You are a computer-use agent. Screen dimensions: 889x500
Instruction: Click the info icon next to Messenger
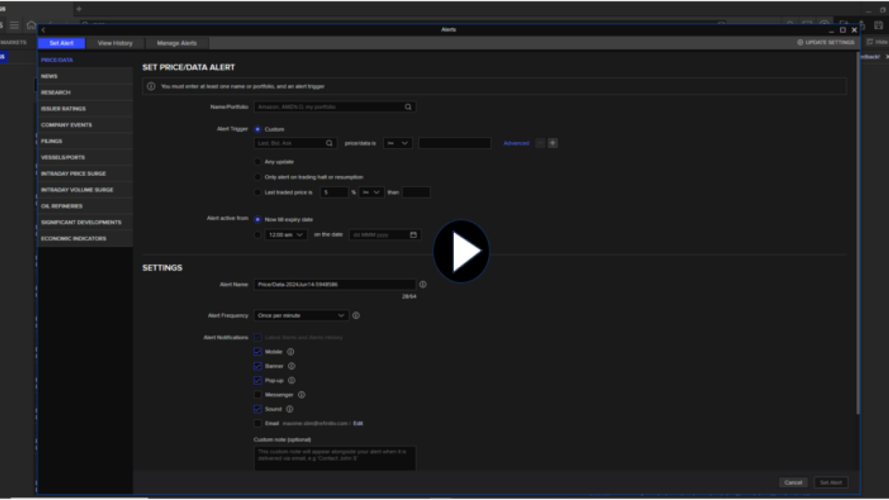click(x=301, y=395)
